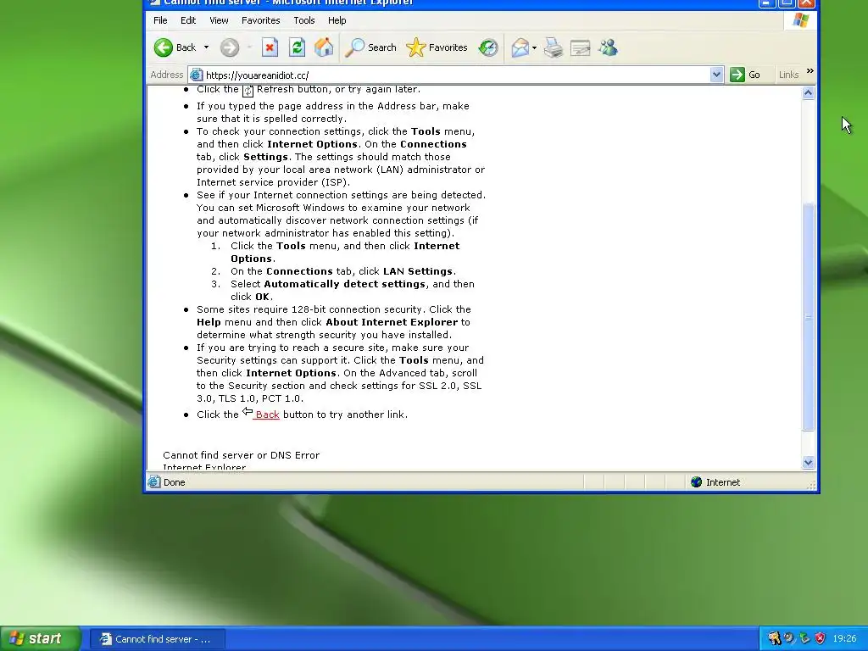868x651 pixels.
Task: Open the Favorites star panel
Action: pyautogui.click(x=437, y=47)
